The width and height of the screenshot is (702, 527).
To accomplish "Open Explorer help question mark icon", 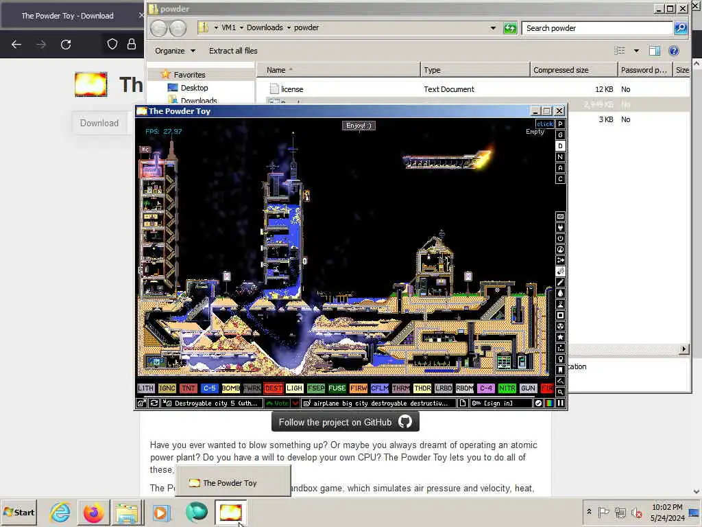I will point(673,51).
